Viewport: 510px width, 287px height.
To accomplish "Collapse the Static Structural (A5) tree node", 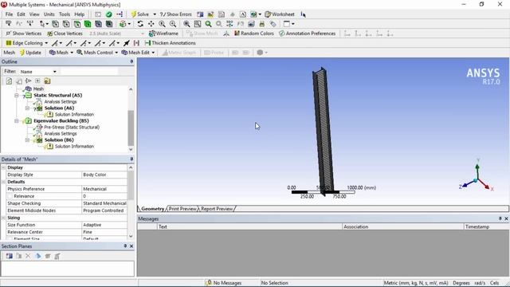I will (x=16, y=96).
